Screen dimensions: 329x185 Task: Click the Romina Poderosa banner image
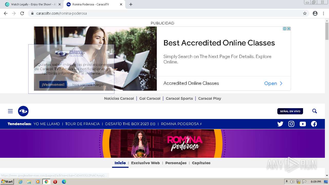pyautogui.click(x=162, y=143)
